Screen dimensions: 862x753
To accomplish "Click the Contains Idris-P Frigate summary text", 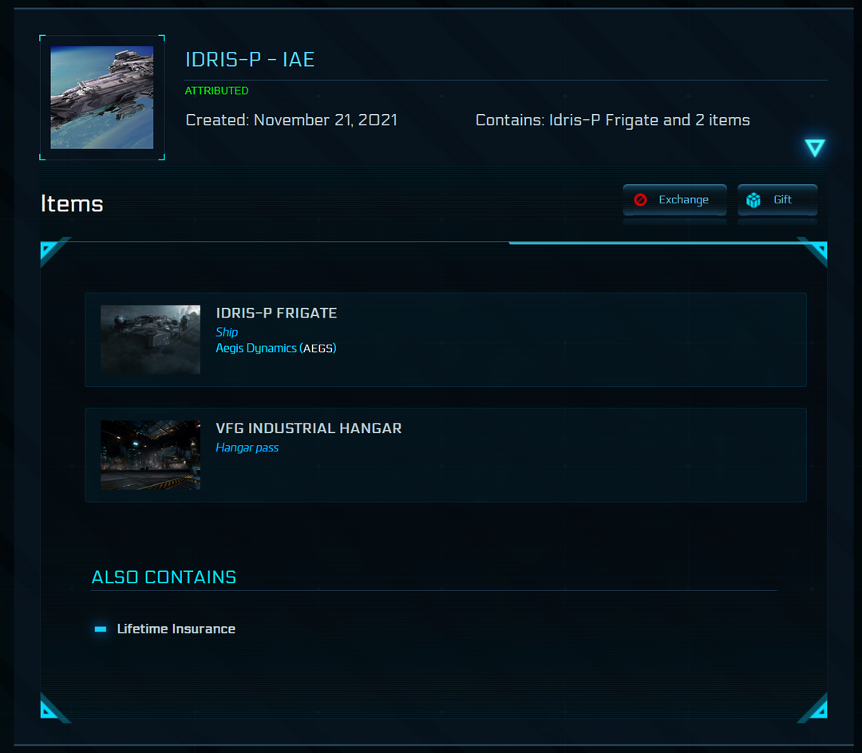I will coord(612,120).
